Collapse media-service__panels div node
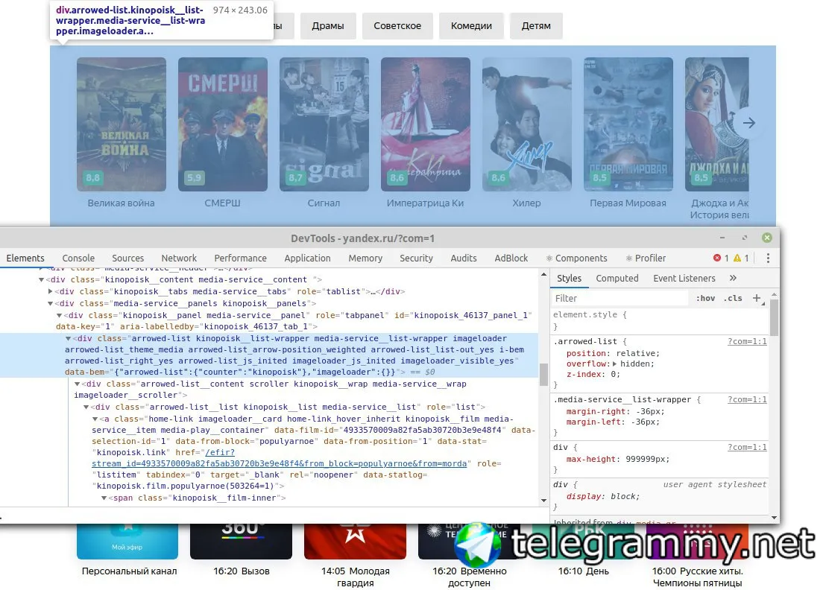 coord(50,303)
